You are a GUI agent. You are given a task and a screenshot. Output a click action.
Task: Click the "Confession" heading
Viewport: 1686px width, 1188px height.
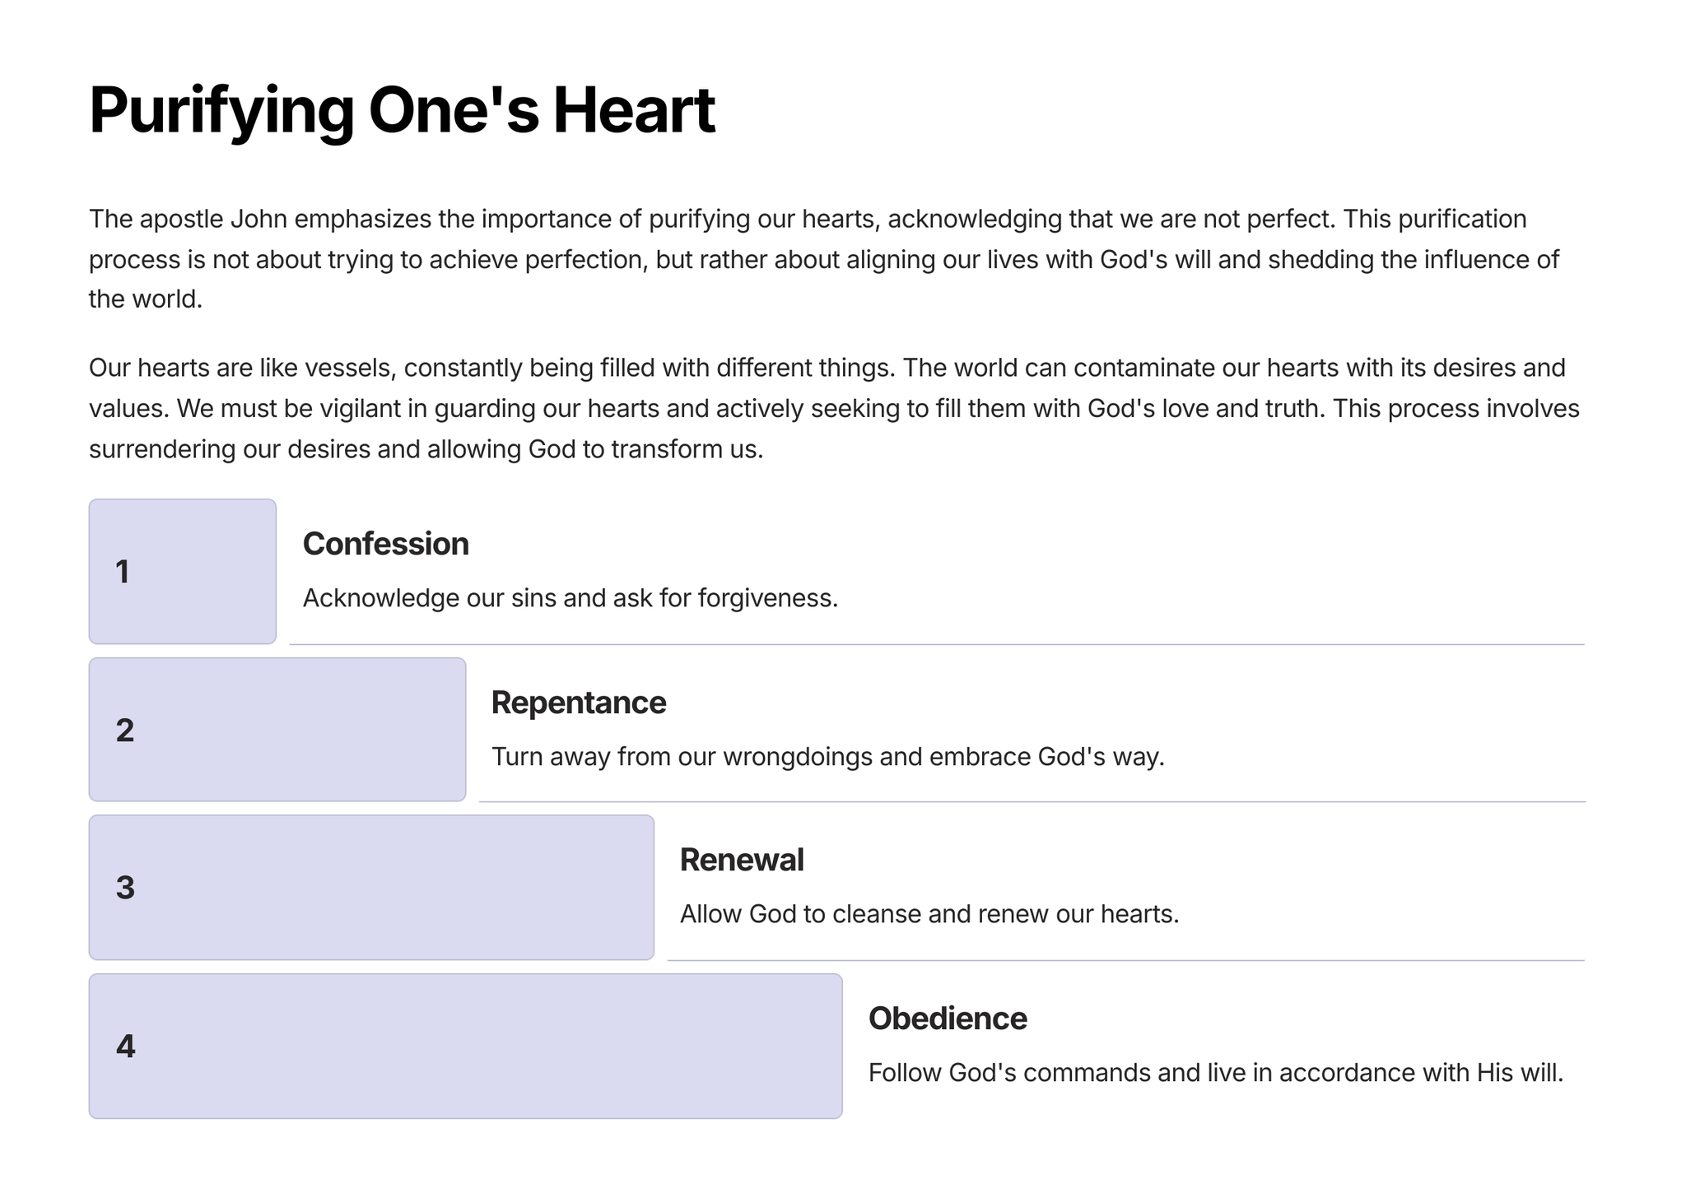(x=385, y=544)
